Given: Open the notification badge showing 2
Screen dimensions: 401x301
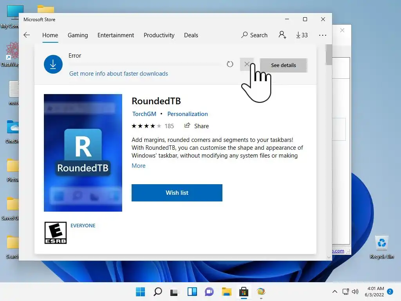Looking at the screenshot, I should pyautogui.click(x=390, y=292).
